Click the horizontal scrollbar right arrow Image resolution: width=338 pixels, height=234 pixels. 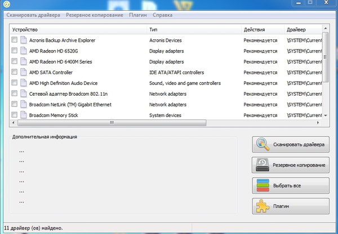click(x=318, y=123)
